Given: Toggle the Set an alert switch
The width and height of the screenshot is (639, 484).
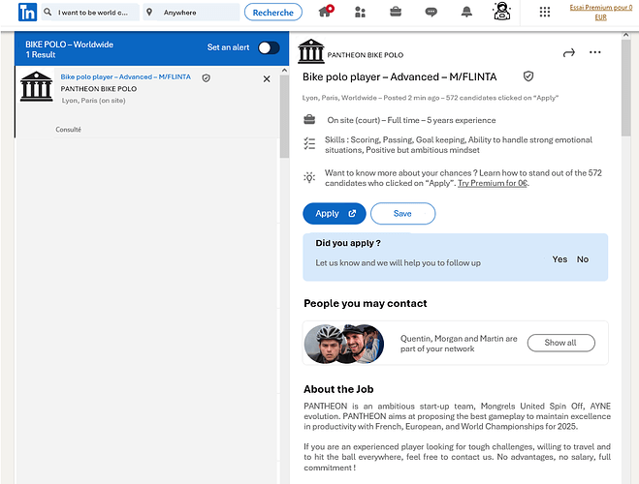Looking at the screenshot, I should [x=269, y=48].
